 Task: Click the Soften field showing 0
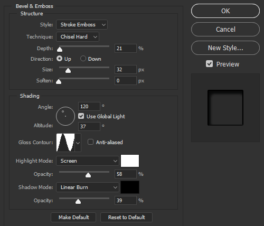[x=126, y=81]
